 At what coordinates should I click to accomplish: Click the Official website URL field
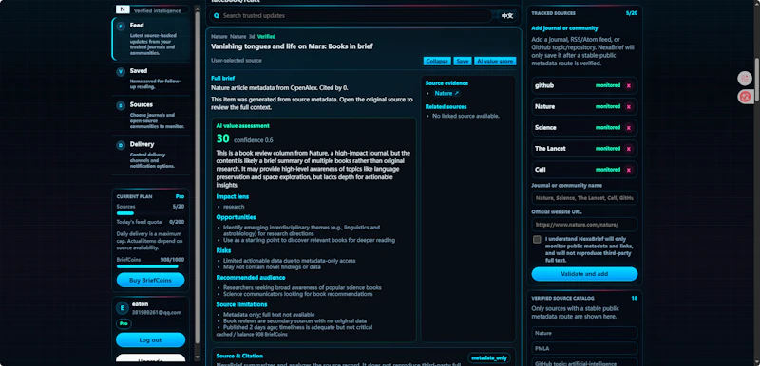click(584, 225)
